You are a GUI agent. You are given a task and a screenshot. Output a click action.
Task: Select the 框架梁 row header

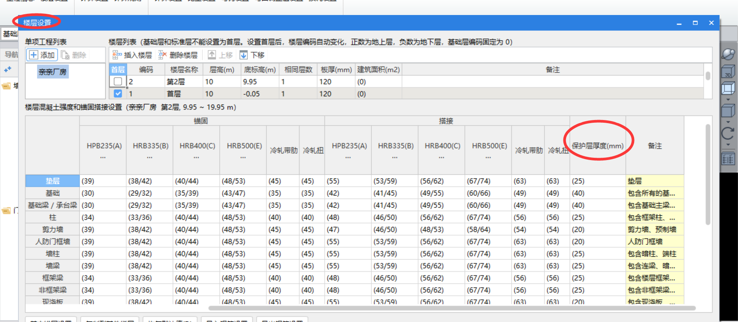pyautogui.click(x=53, y=278)
